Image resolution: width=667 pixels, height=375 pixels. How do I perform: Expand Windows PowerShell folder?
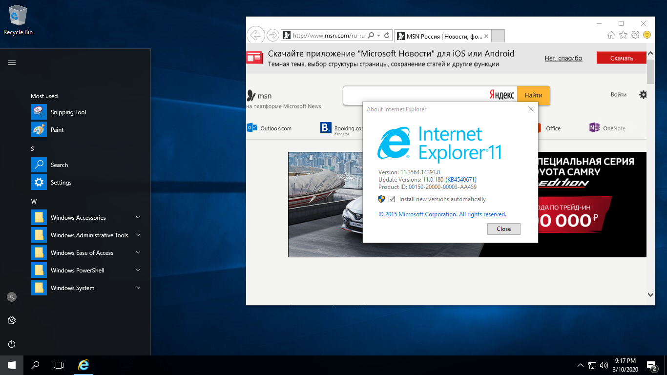(x=86, y=271)
